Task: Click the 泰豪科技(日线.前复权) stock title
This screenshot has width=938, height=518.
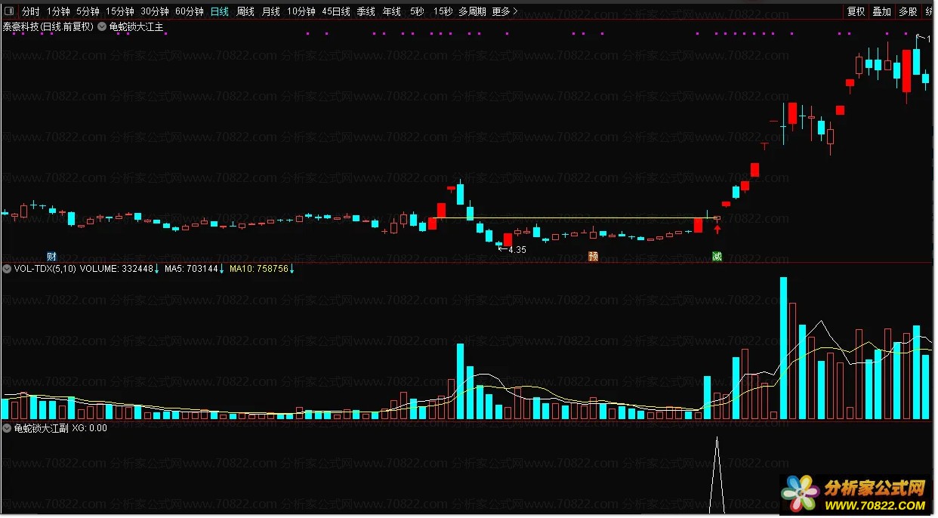Action: (48, 26)
